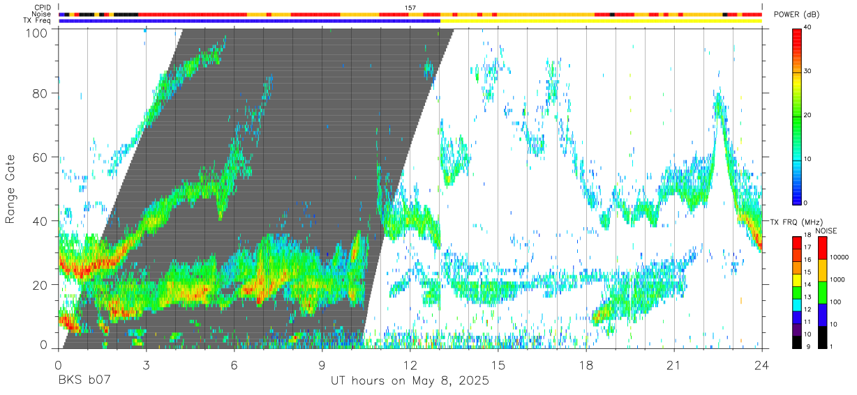The width and height of the screenshot is (857, 395).
Task: Click the 6 hour tick label
Action: (x=234, y=364)
